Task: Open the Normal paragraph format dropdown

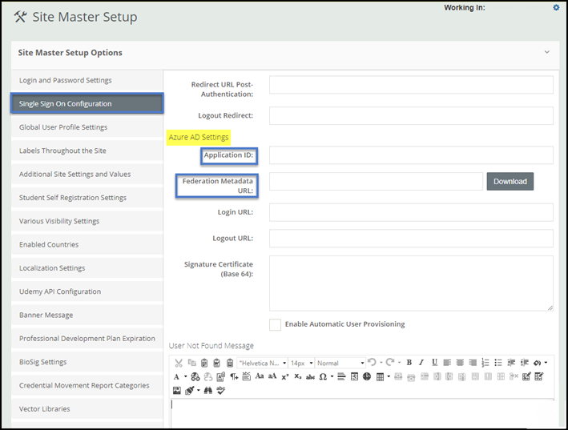Action: coord(340,363)
